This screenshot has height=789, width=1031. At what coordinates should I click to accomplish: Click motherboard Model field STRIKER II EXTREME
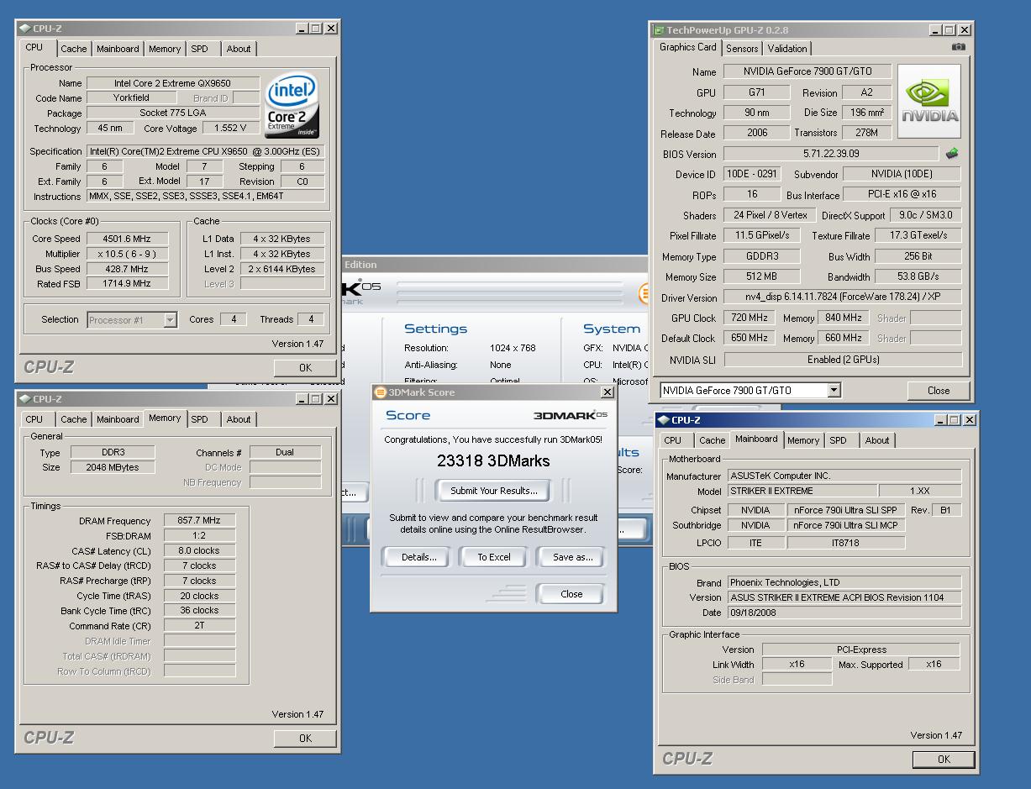click(801, 491)
